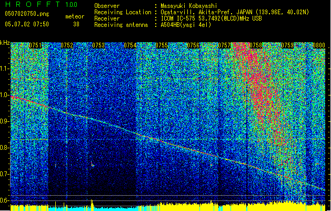Click the 1.0 frequency axis label

pos(4,95)
